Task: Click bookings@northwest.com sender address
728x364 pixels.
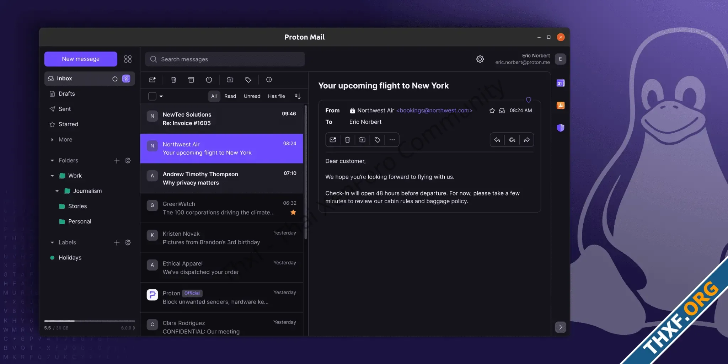Action: tap(434, 111)
